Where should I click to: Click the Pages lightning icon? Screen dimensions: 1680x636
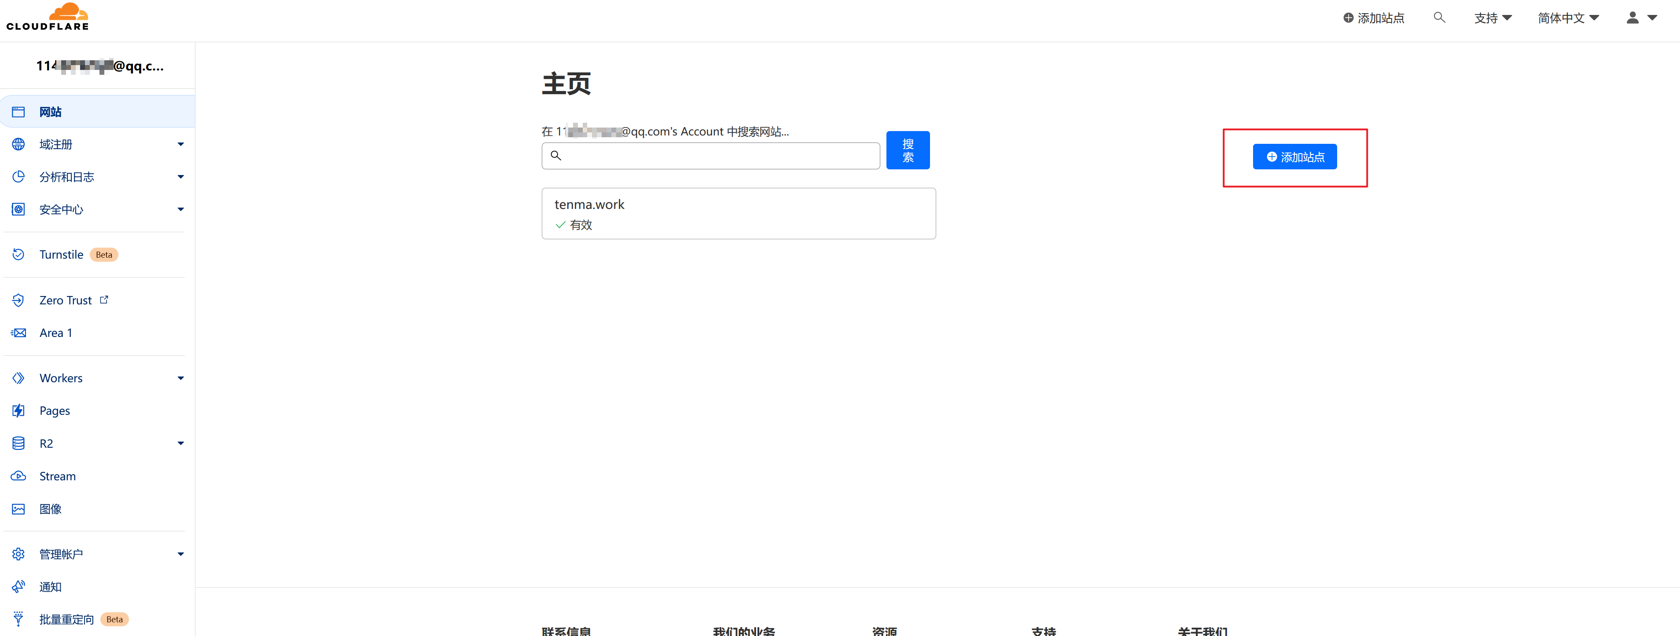(18, 410)
